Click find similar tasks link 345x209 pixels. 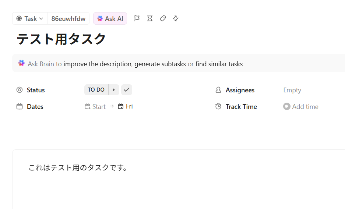(x=219, y=64)
